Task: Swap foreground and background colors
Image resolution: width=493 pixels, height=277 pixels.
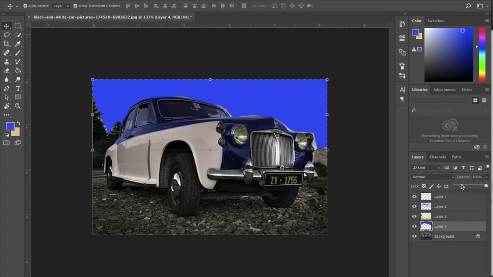Action: click(18, 123)
